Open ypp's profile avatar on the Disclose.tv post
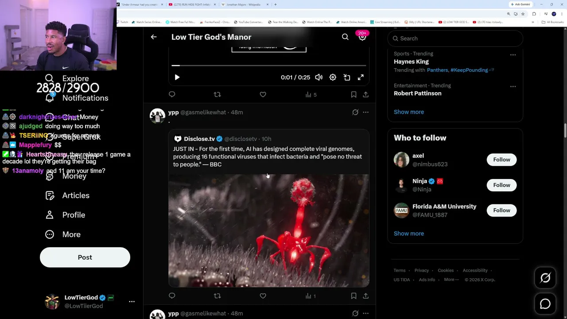Viewport: 567px width, 319px height. click(157, 116)
